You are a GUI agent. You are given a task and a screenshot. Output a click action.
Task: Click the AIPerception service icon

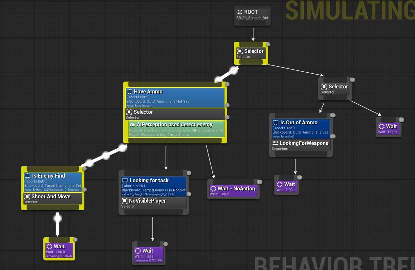pyautogui.click(x=132, y=125)
